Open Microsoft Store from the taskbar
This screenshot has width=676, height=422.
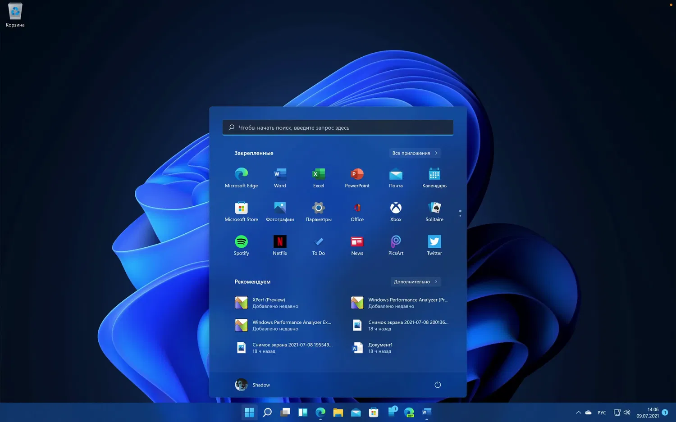point(374,412)
